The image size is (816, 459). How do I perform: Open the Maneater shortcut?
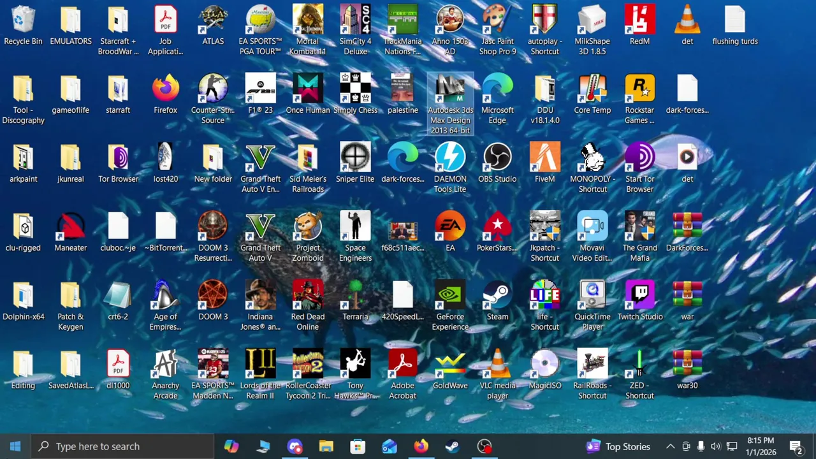click(71, 232)
